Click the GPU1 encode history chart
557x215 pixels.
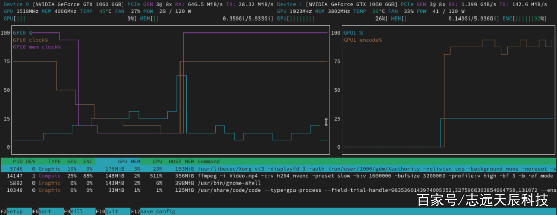tap(449, 90)
